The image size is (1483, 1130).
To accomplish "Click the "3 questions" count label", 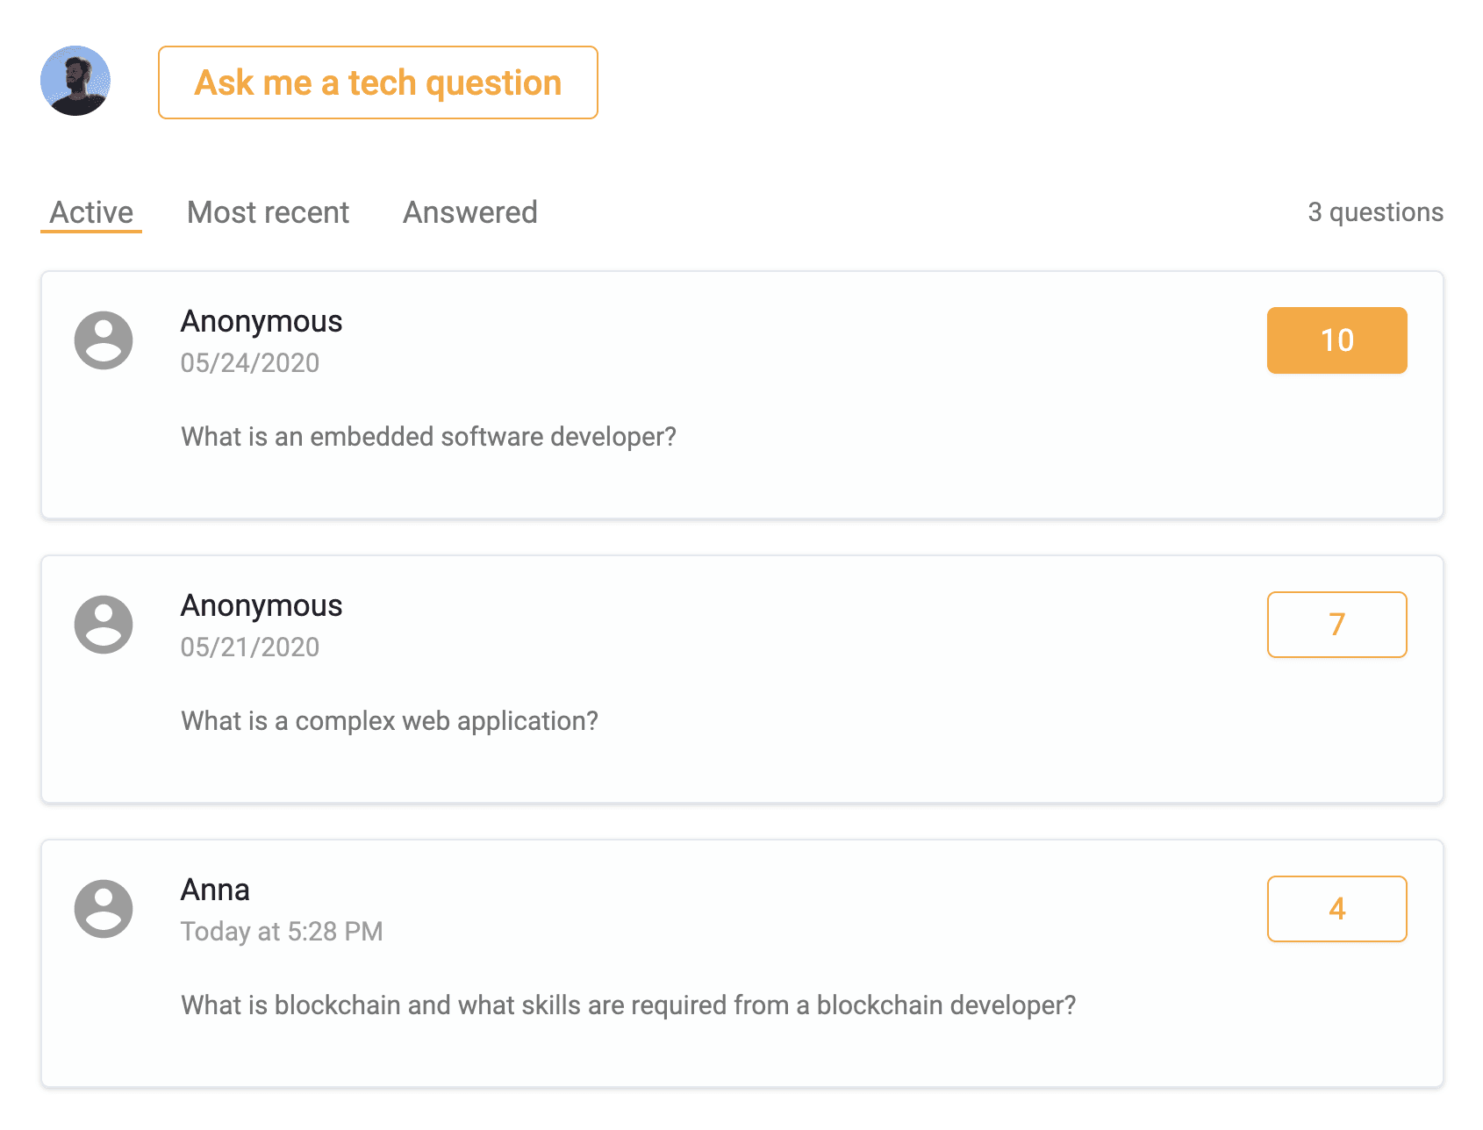I will pyautogui.click(x=1375, y=212).
